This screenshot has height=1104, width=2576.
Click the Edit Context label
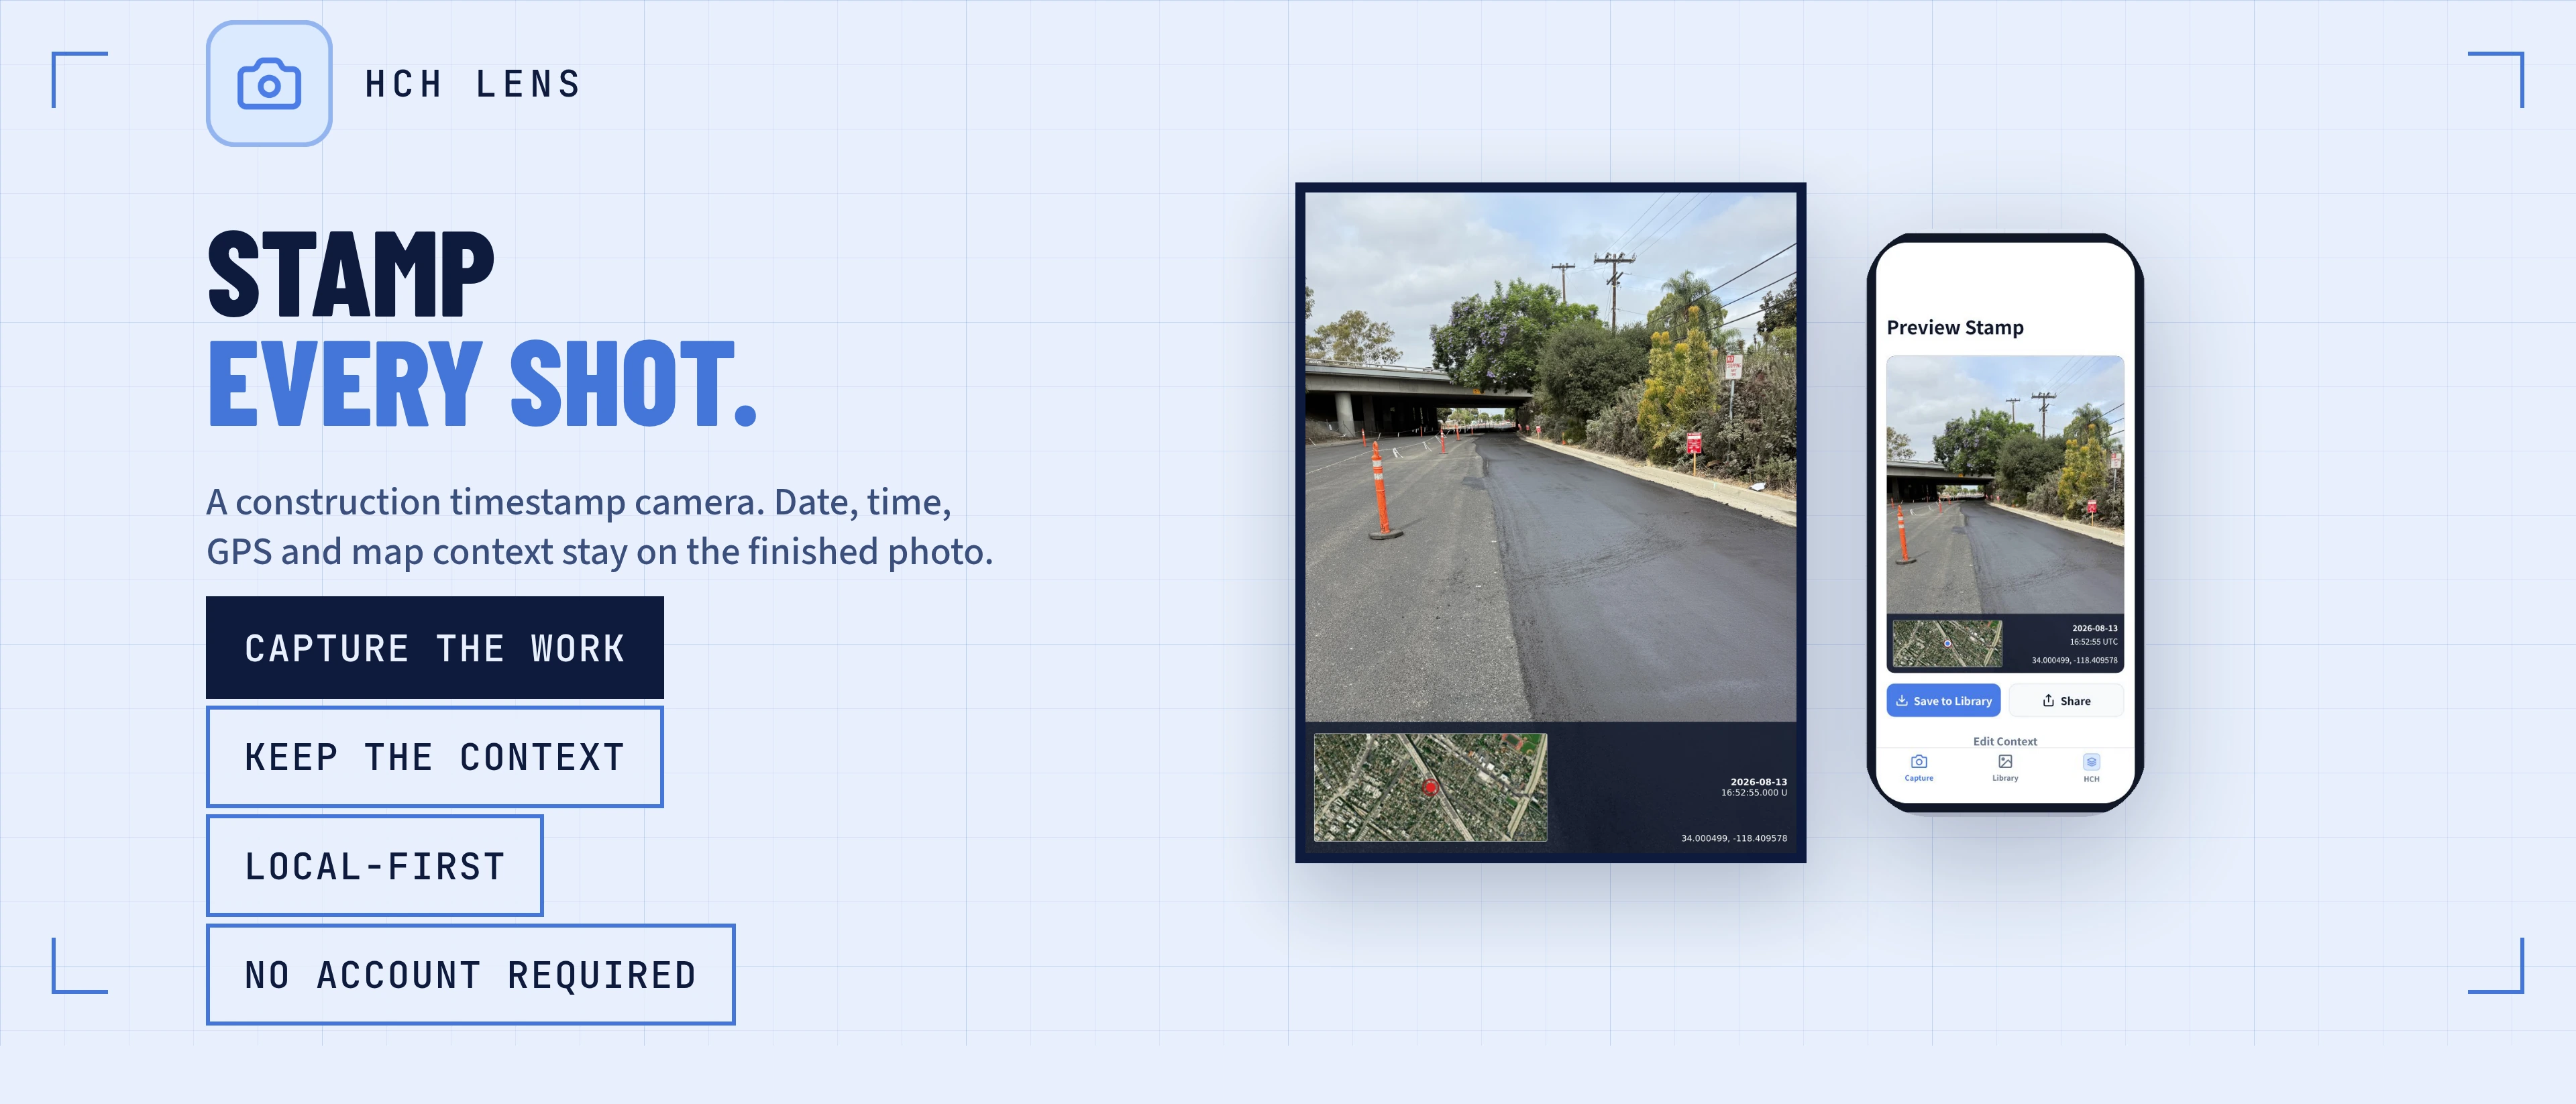click(2004, 741)
